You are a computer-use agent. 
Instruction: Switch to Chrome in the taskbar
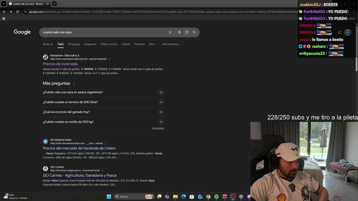pos(208,197)
